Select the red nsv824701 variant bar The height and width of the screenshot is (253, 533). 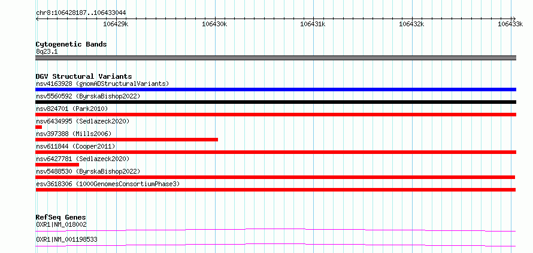tap(275, 115)
